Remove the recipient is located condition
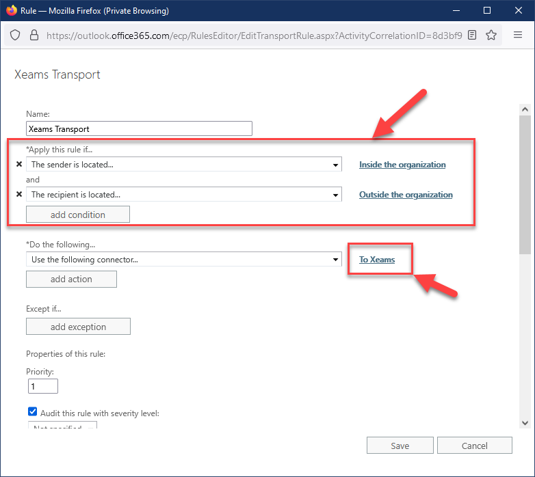The width and height of the screenshot is (535, 477). click(19, 194)
